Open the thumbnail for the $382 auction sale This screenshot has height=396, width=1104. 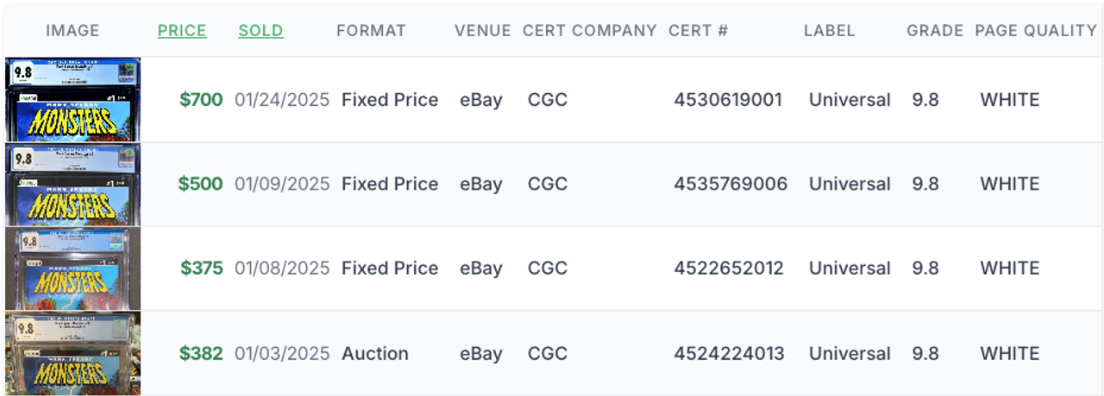pos(72,353)
